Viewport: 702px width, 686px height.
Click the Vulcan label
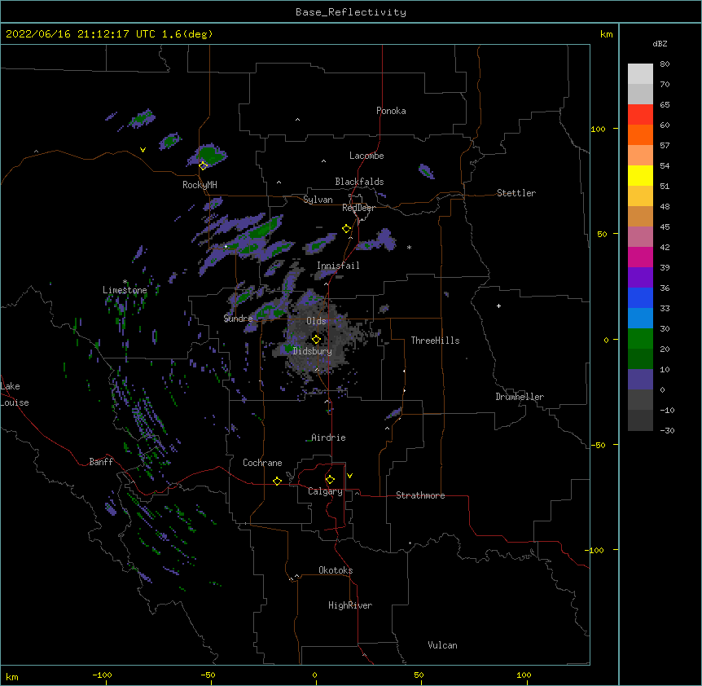[442, 645]
